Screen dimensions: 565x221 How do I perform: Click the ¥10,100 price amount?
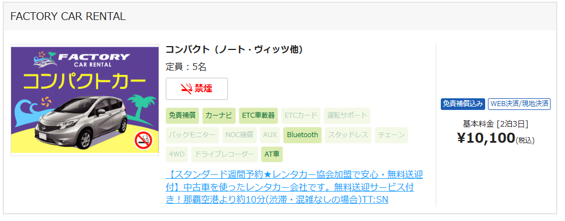click(486, 138)
